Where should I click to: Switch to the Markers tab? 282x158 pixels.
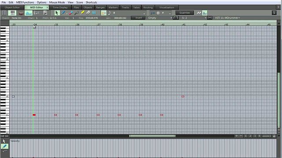click(x=113, y=7)
